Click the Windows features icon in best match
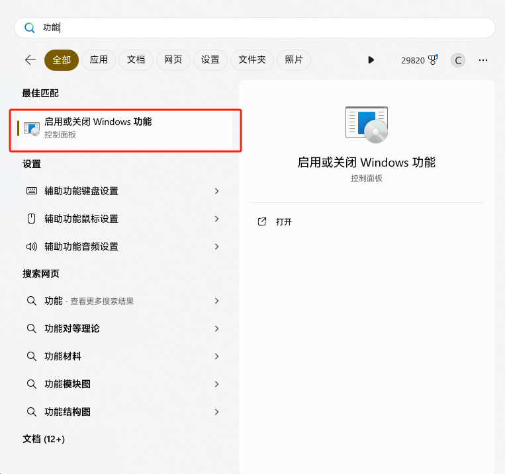 (32, 129)
